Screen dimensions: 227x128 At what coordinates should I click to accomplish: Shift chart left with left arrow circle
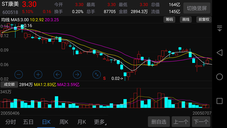(58, 74)
